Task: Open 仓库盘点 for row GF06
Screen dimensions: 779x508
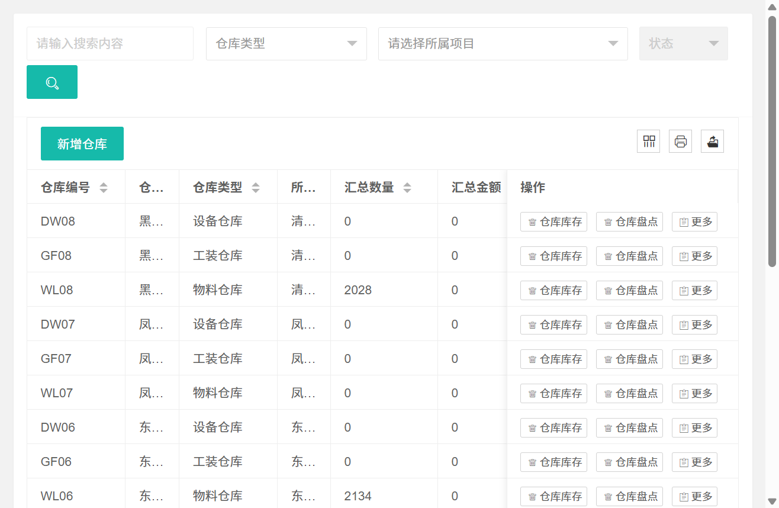Action: point(630,462)
